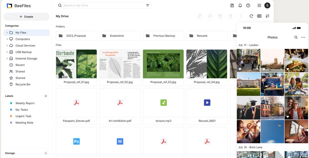The width and height of the screenshot is (309, 158).
Task: Open notifications bell
Action: (x=240, y=5)
